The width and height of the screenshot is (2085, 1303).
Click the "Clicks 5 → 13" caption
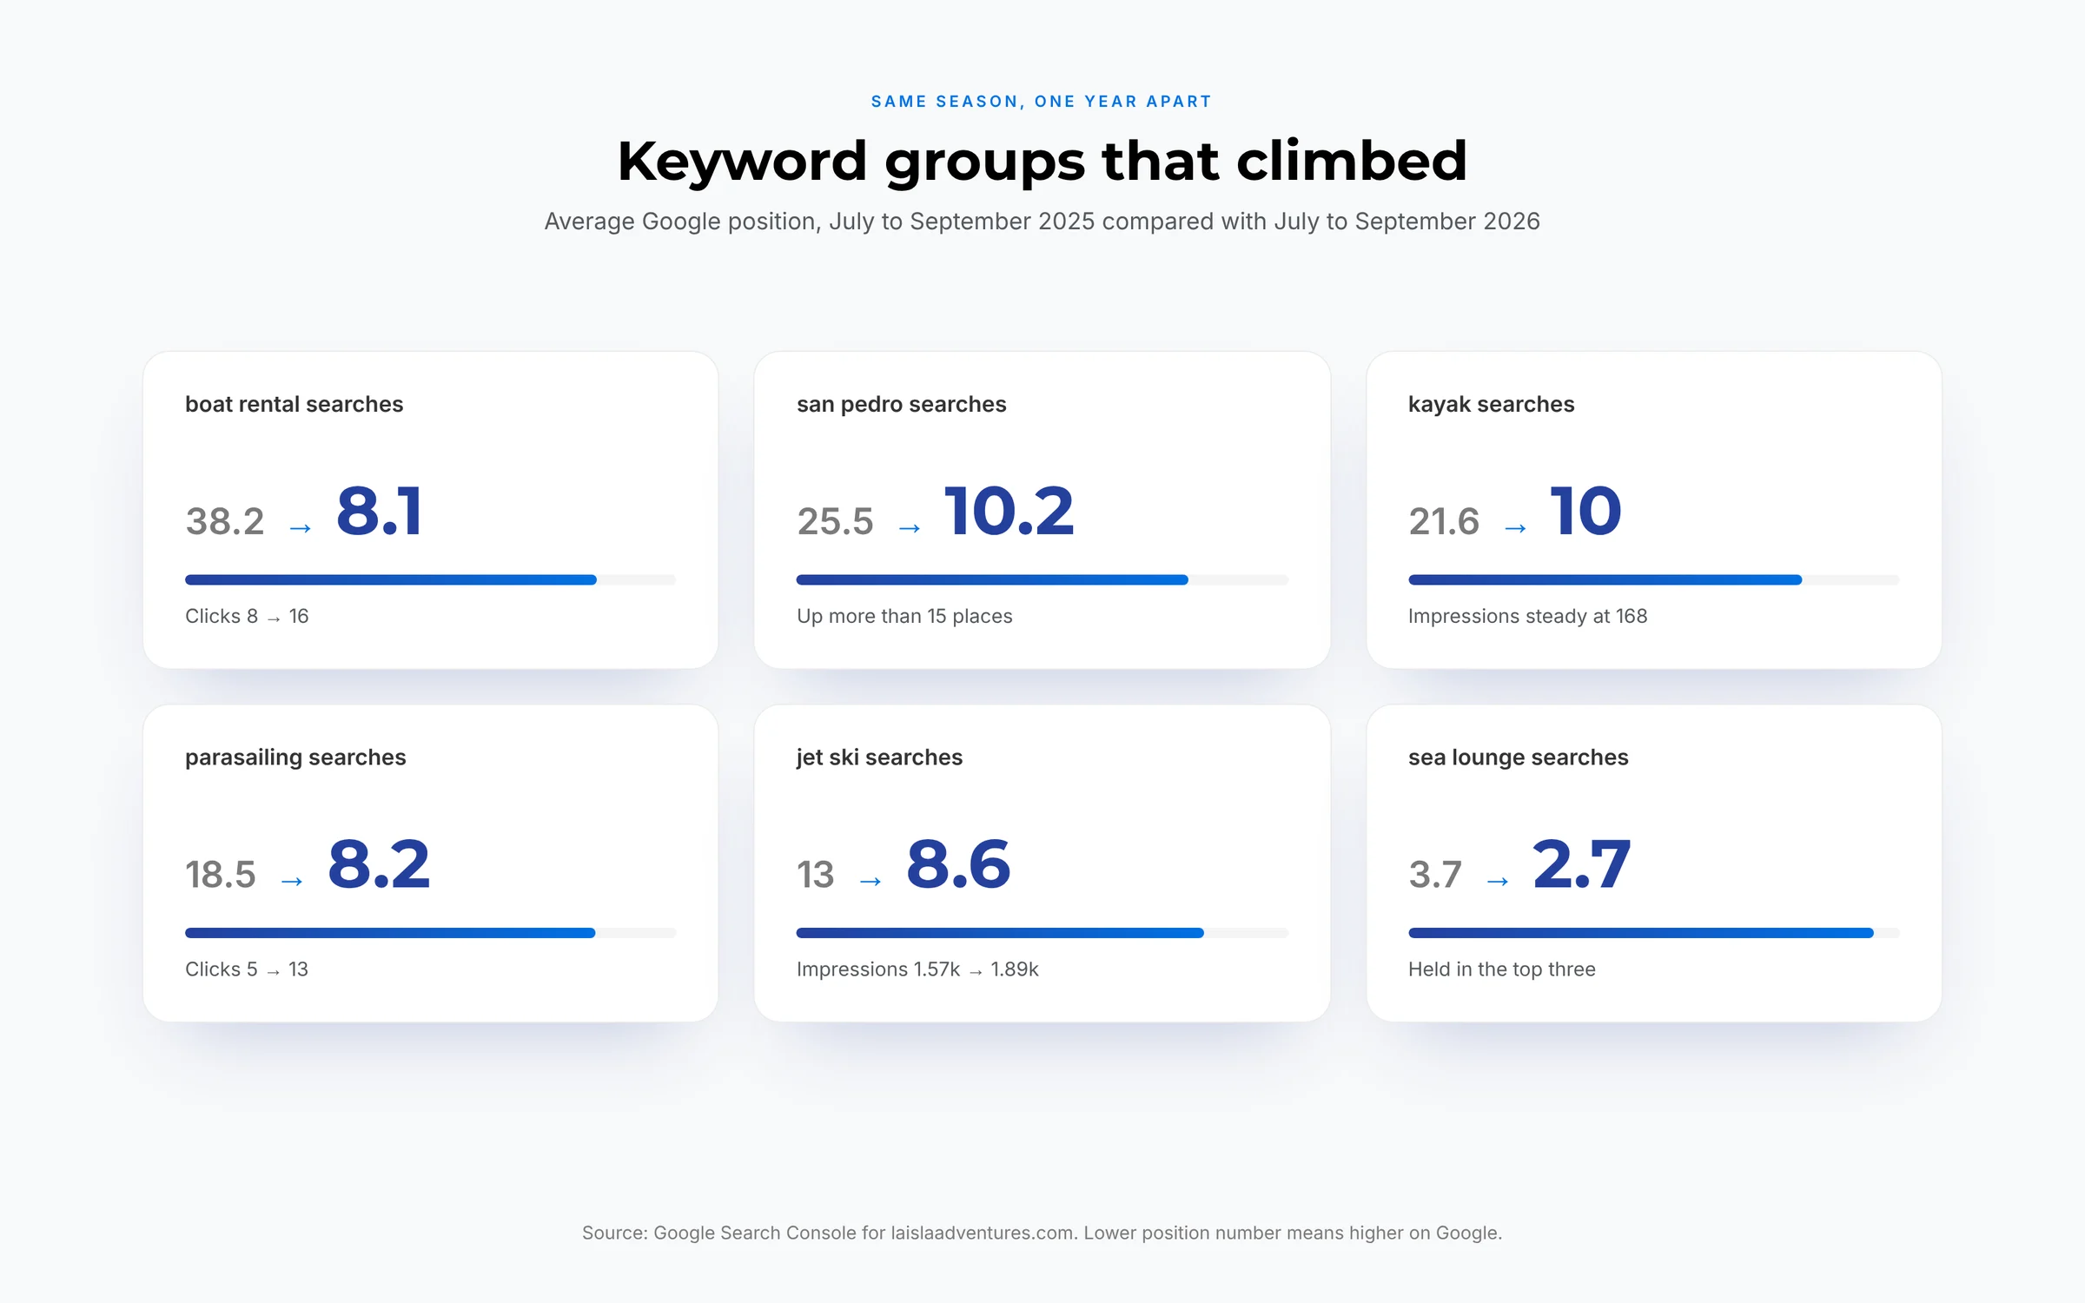point(247,969)
